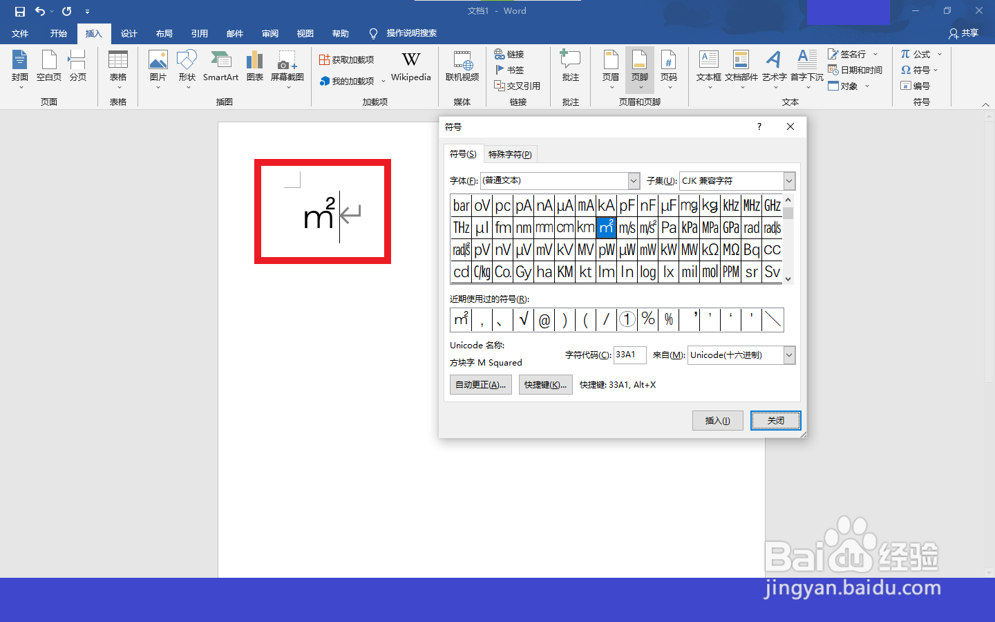Switch to the Home (开始) tab
995x622 pixels.
[58, 33]
